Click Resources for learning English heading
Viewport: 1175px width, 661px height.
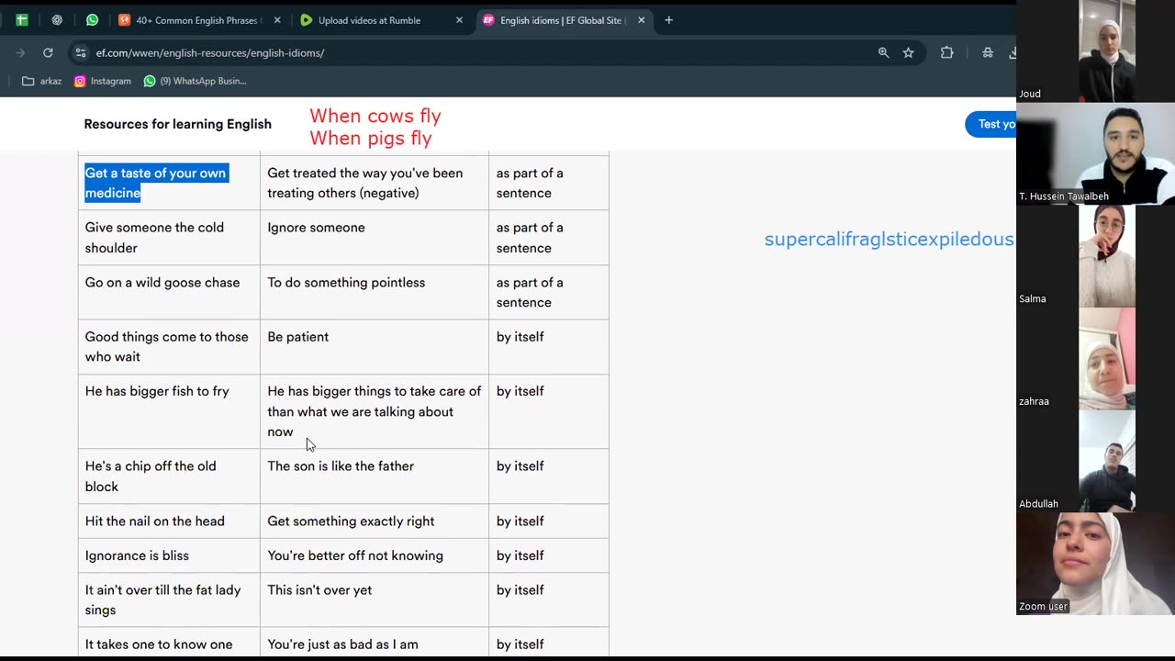pos(177,124)
